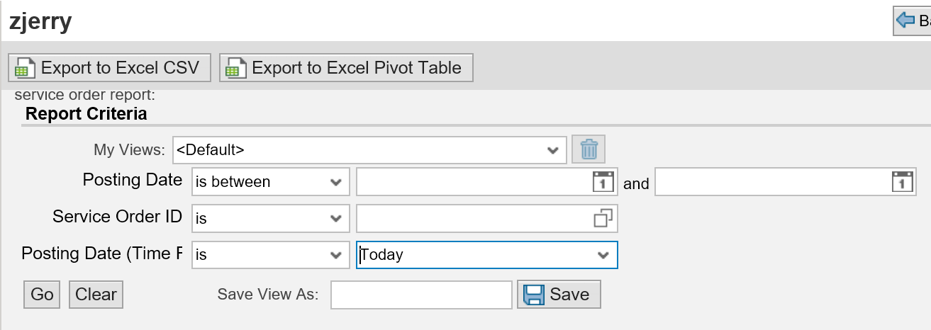Open calendar picker for Posting Date end
Screen dimensions: 931x330
pos(901,181)
